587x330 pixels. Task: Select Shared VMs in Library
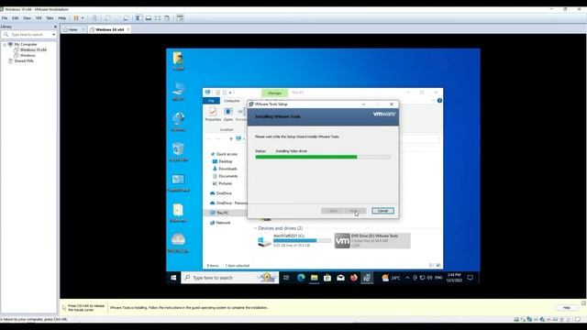pyautogui.click(x=24, y=60)
